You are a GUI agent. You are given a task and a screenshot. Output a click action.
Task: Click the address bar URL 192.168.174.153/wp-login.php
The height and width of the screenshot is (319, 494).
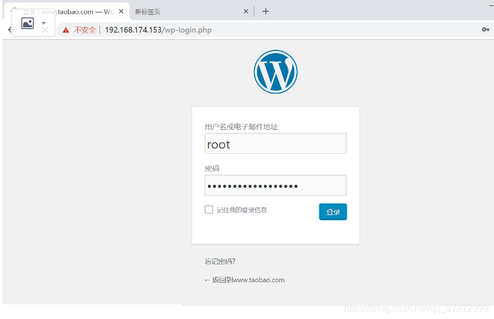[158, 30]
